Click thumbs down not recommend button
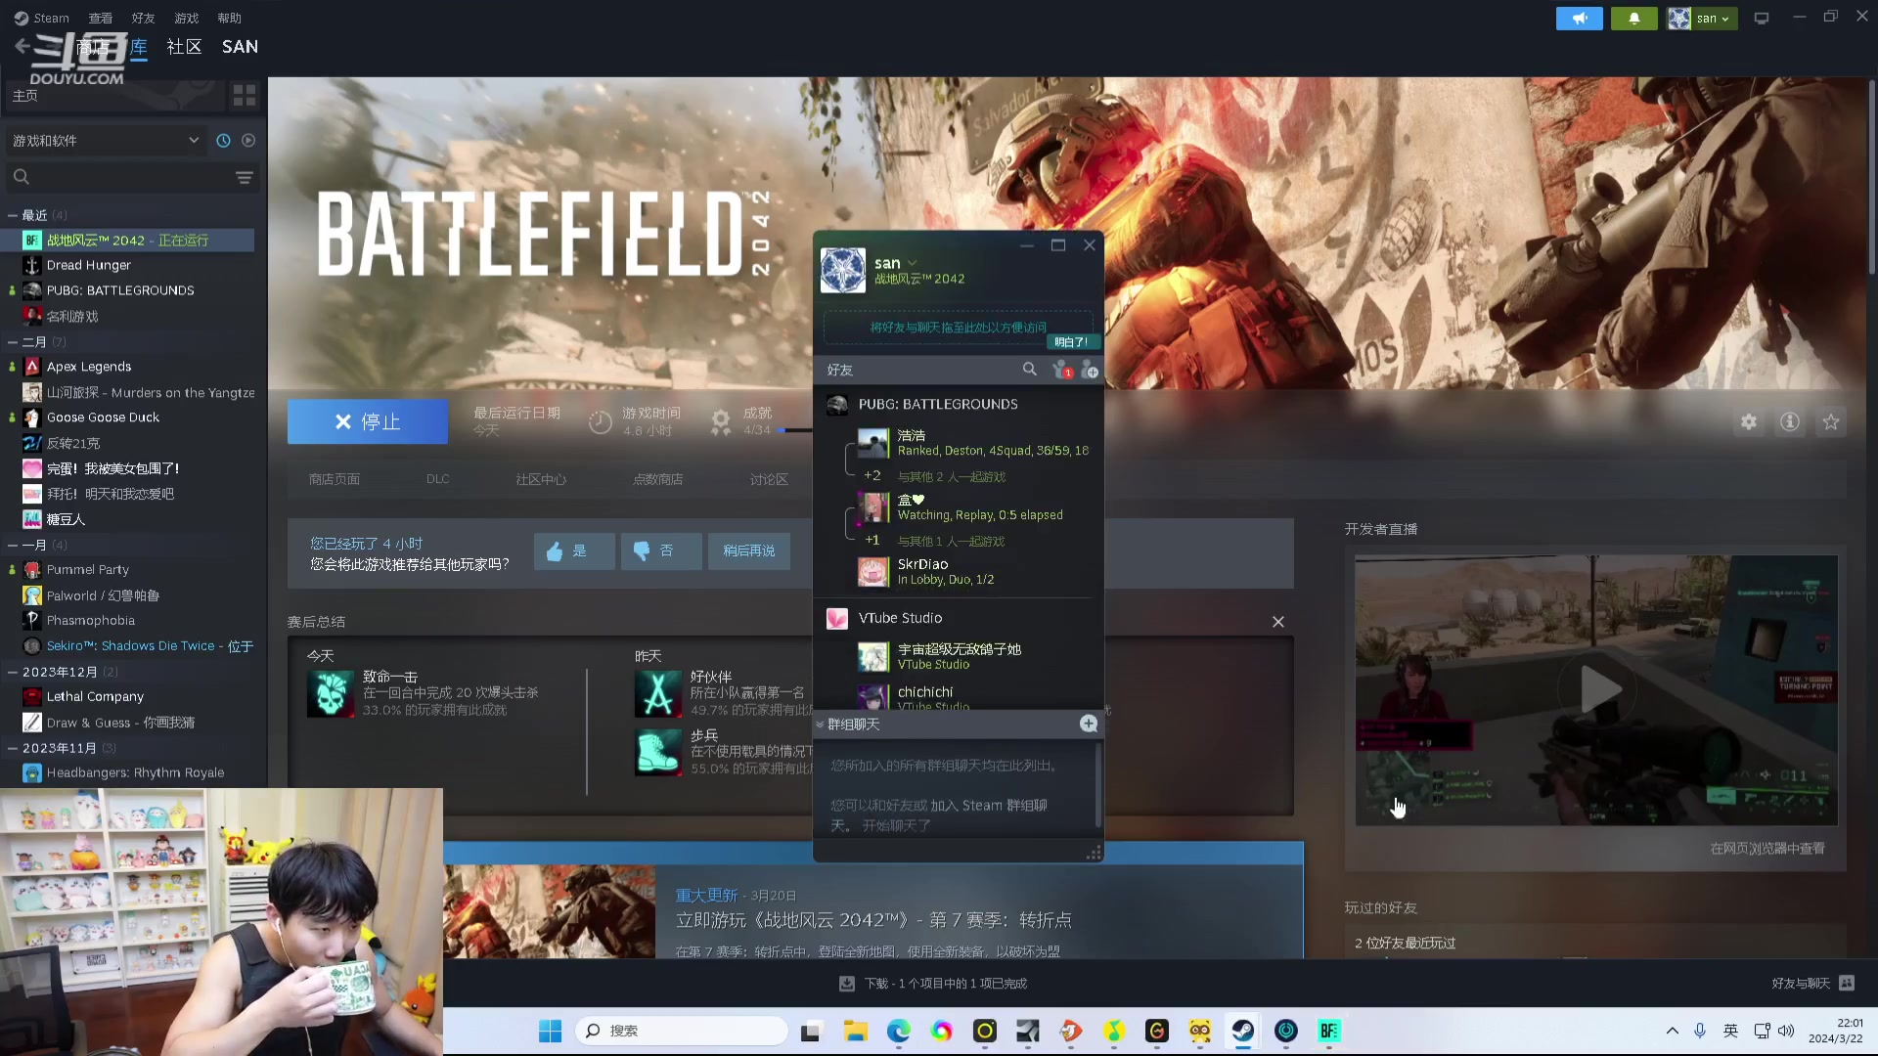This screenshot has width=1878, height=1056. point(661,551)
